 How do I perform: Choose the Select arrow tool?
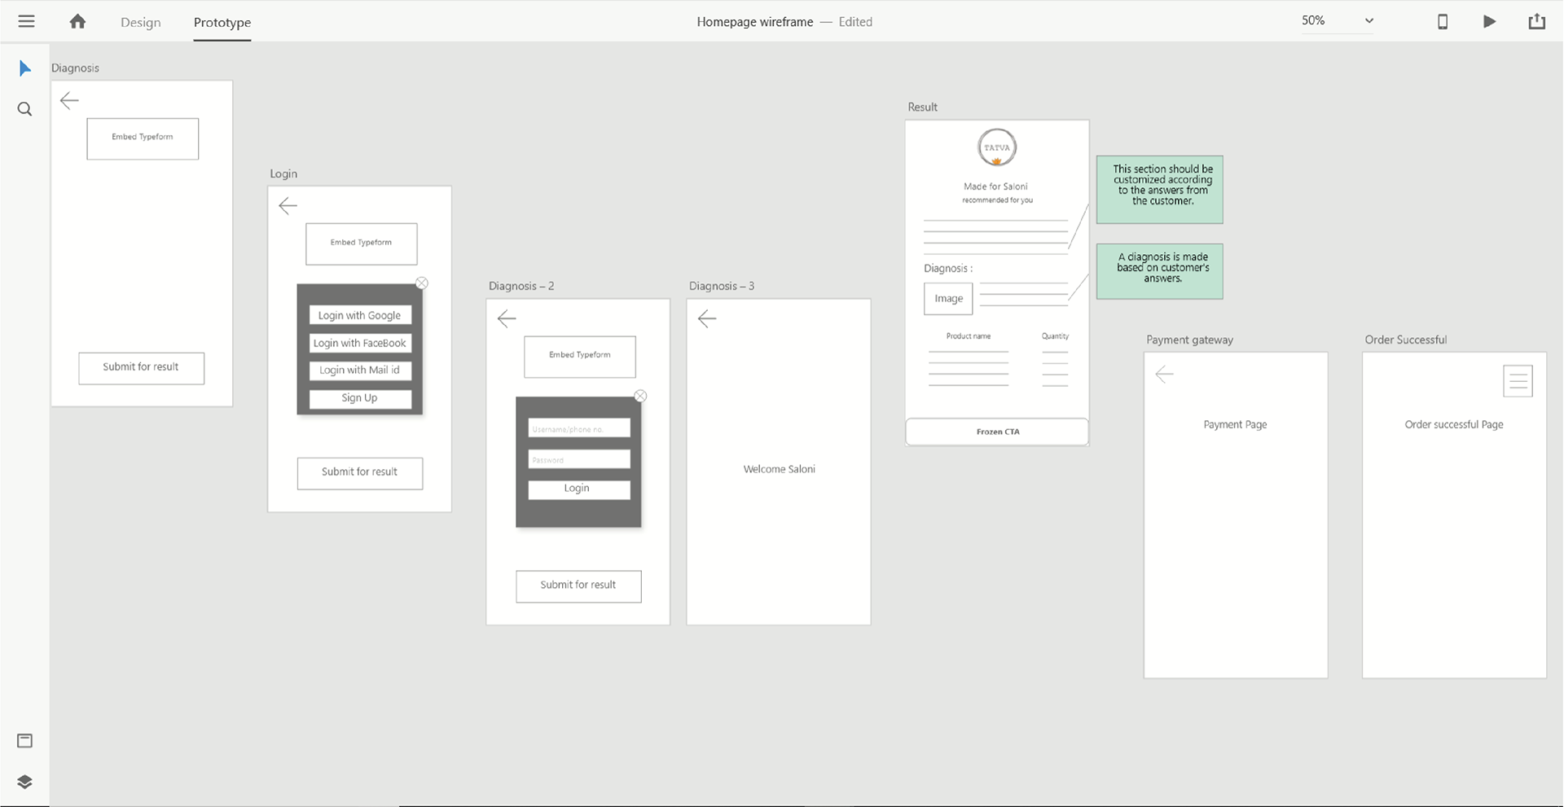pos(24,68)
